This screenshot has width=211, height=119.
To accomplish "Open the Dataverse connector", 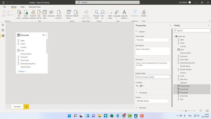I will coord(51,14).
